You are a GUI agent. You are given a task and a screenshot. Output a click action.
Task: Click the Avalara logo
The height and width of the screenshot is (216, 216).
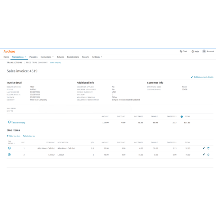(9, 51)
